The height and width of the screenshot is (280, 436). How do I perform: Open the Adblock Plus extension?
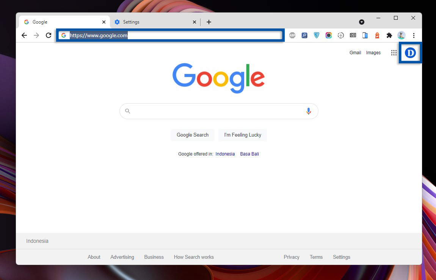point(292,35)
